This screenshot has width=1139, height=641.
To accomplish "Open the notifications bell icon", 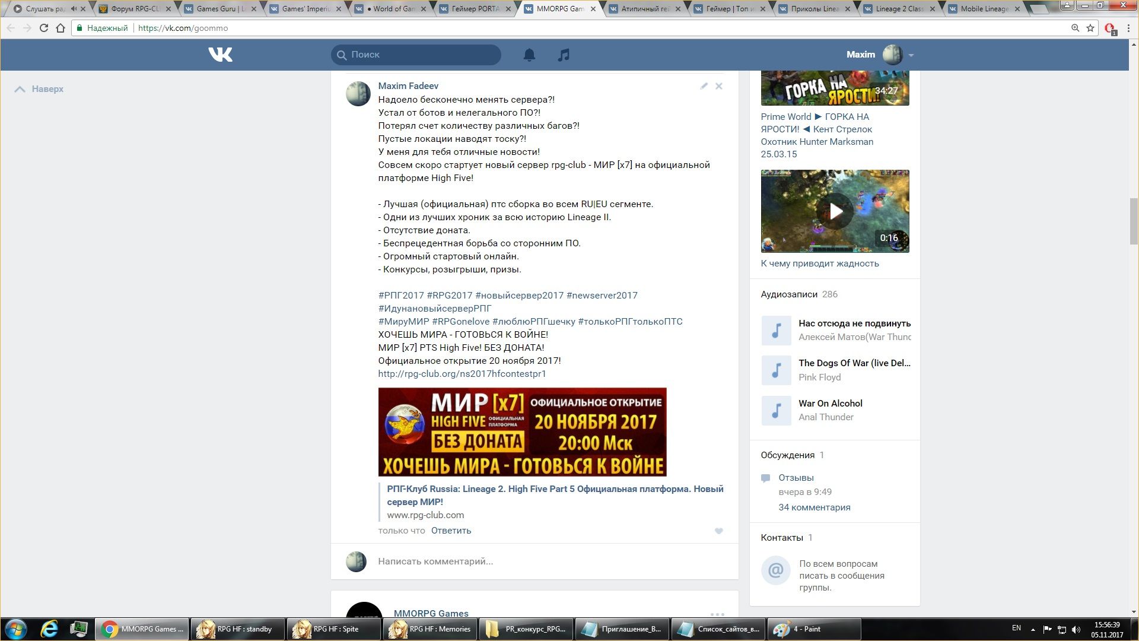I will tap(529, 55).
